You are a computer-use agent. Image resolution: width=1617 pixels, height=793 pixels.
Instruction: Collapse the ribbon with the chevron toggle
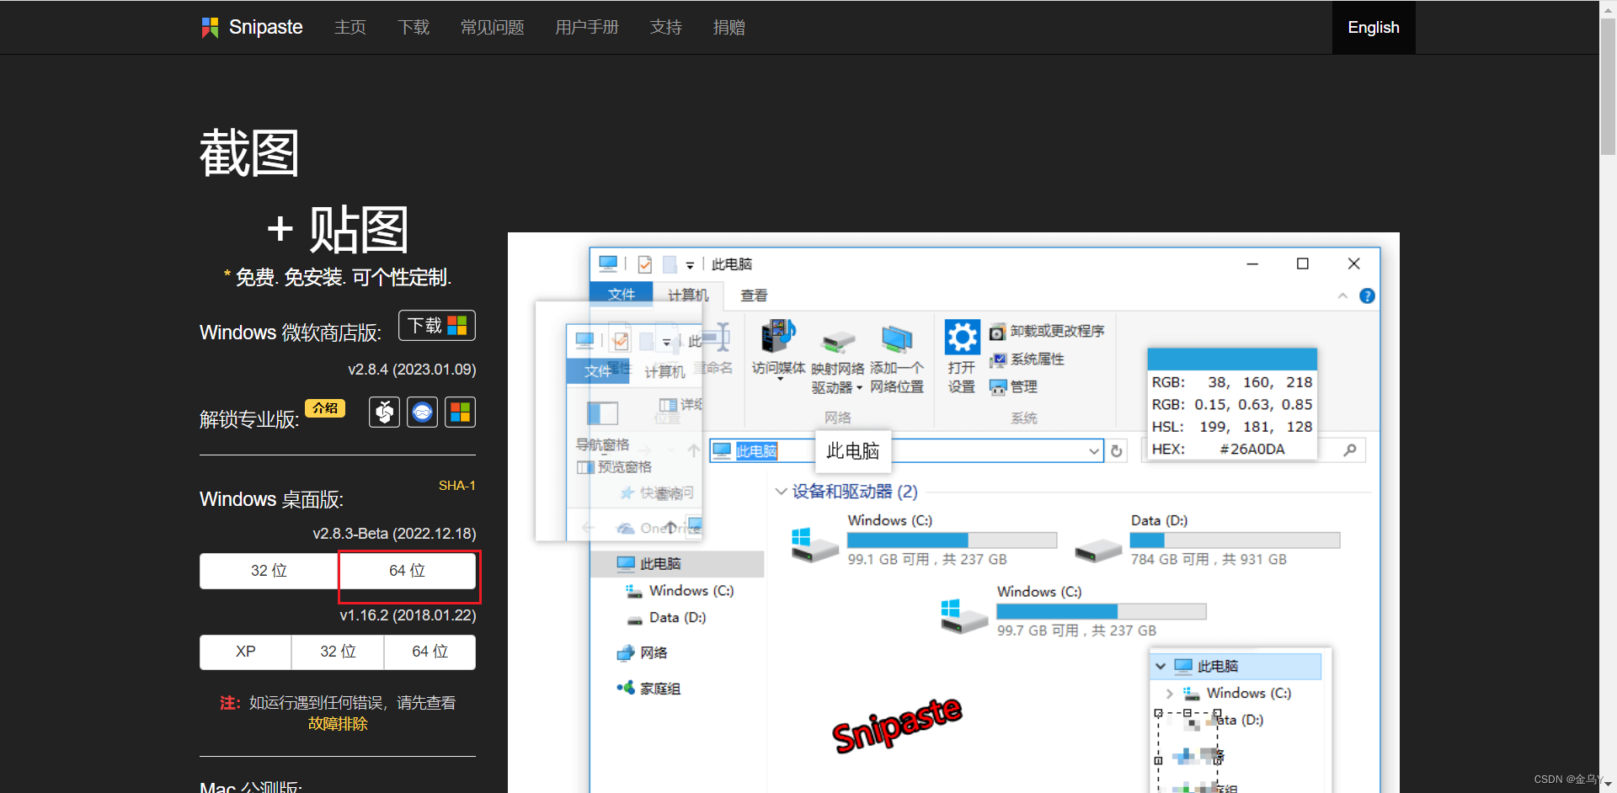click(1345, 295)
